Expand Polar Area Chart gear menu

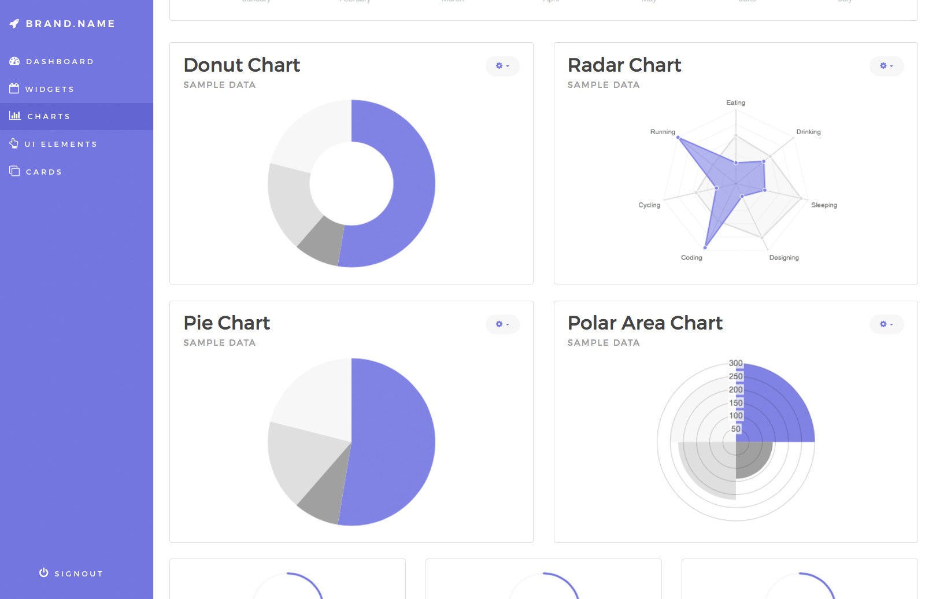point(886,324)
